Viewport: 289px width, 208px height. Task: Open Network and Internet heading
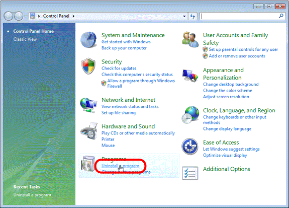129,100
